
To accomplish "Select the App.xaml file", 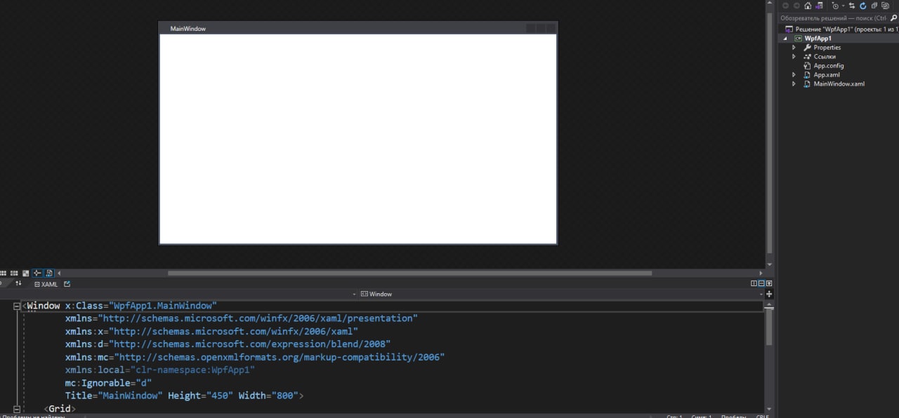I will [822, 75].
